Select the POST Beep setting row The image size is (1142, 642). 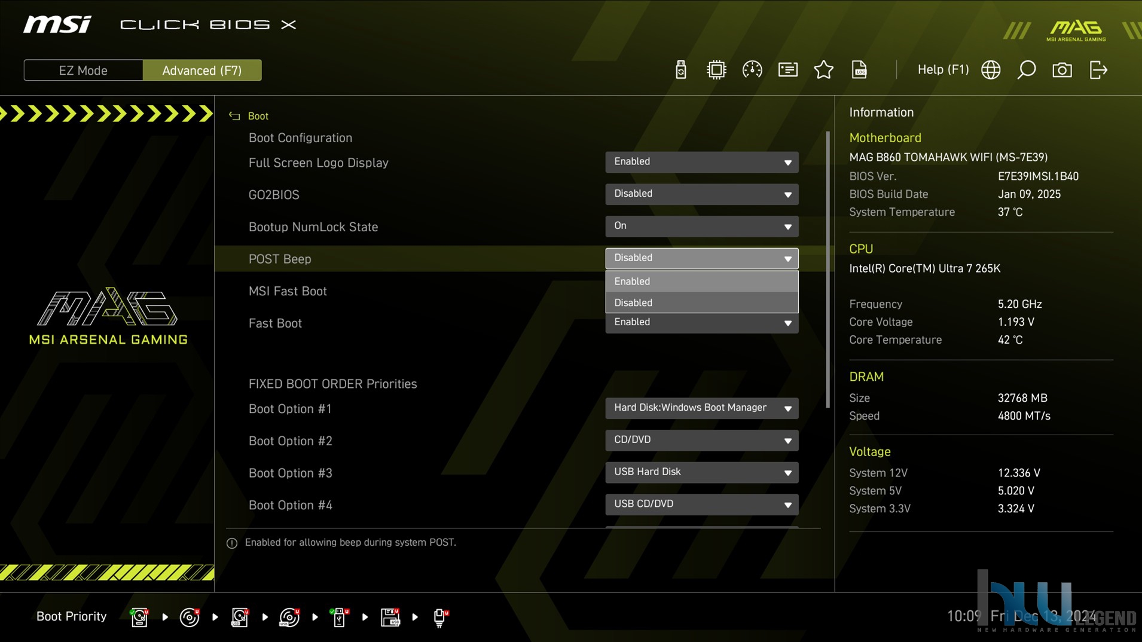coord(523,259)
